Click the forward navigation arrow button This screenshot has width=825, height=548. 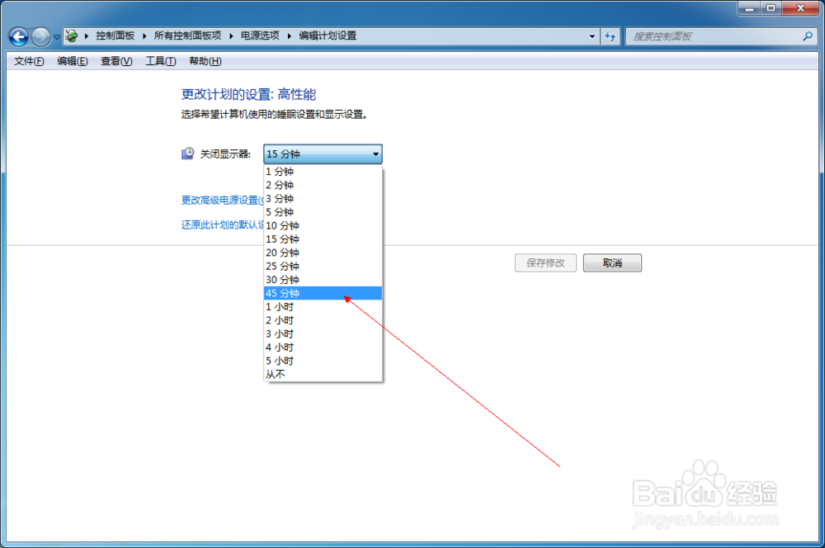(41, 37)
